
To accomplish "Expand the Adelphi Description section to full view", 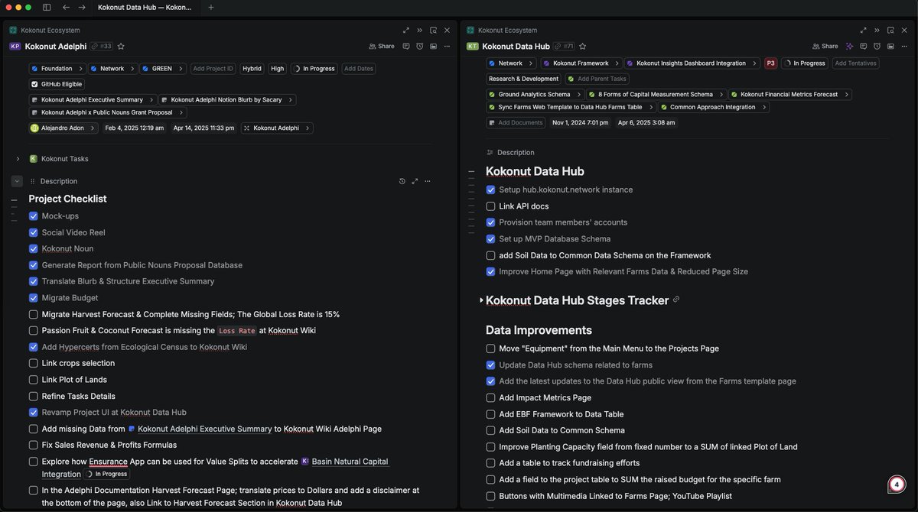I will (415, 181).
